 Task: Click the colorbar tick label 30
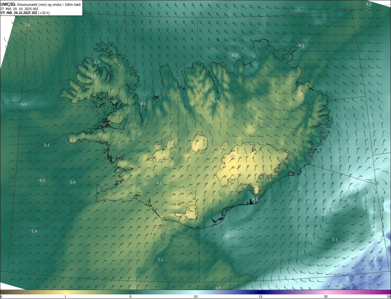[326, 297]
